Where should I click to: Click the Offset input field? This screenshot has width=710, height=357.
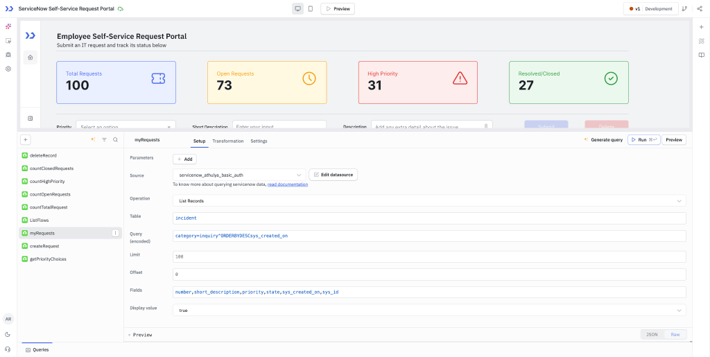tap(429, 275)
